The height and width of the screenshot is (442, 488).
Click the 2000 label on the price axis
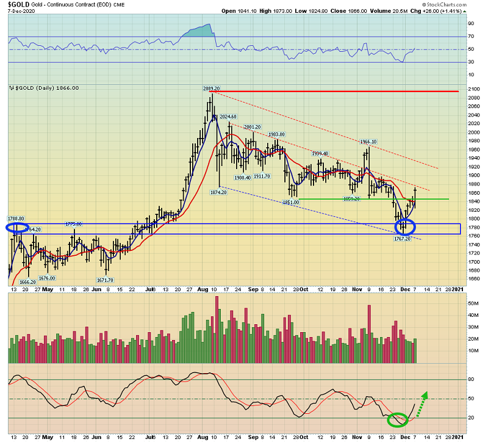pos(474,132)
